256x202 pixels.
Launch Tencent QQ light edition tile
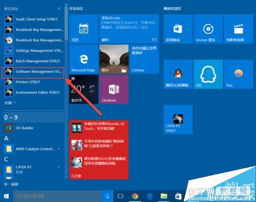tap(178, 74)
